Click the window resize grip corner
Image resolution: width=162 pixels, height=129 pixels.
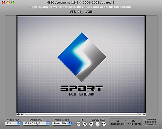pyautogui.click(x=160, y=127)
